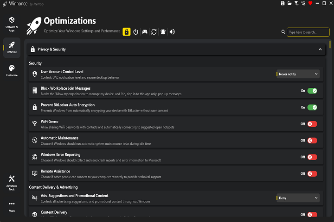
Task: Enable the WiFi-Sense toggle
Action: pos(312,124)
